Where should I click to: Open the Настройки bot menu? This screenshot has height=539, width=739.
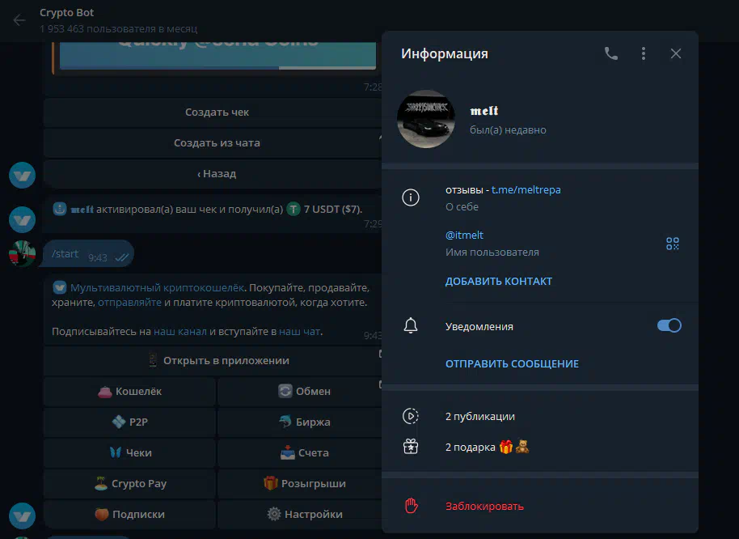(300, 515)
